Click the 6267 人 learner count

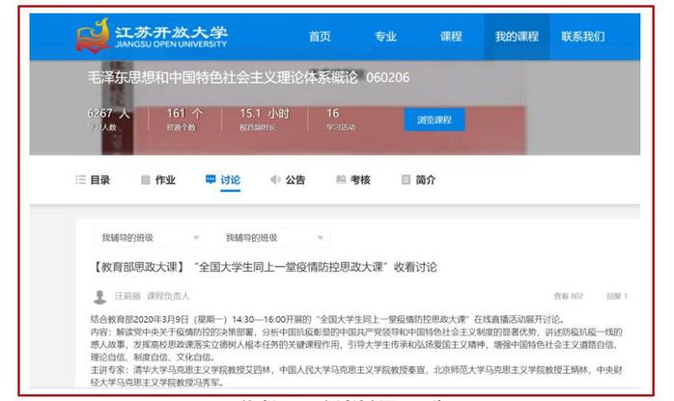pyautogui.click(x=108, y=114)
